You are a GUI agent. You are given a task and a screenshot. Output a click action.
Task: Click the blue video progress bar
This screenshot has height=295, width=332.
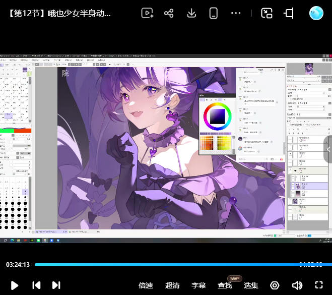[x=183, y=265]
